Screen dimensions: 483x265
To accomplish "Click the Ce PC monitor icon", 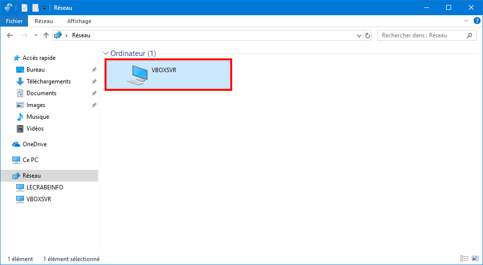I will coord(16,160).
